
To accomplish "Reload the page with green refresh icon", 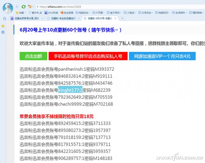I will 24,7.
